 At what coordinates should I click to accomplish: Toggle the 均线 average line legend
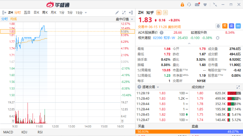[14, 19]
